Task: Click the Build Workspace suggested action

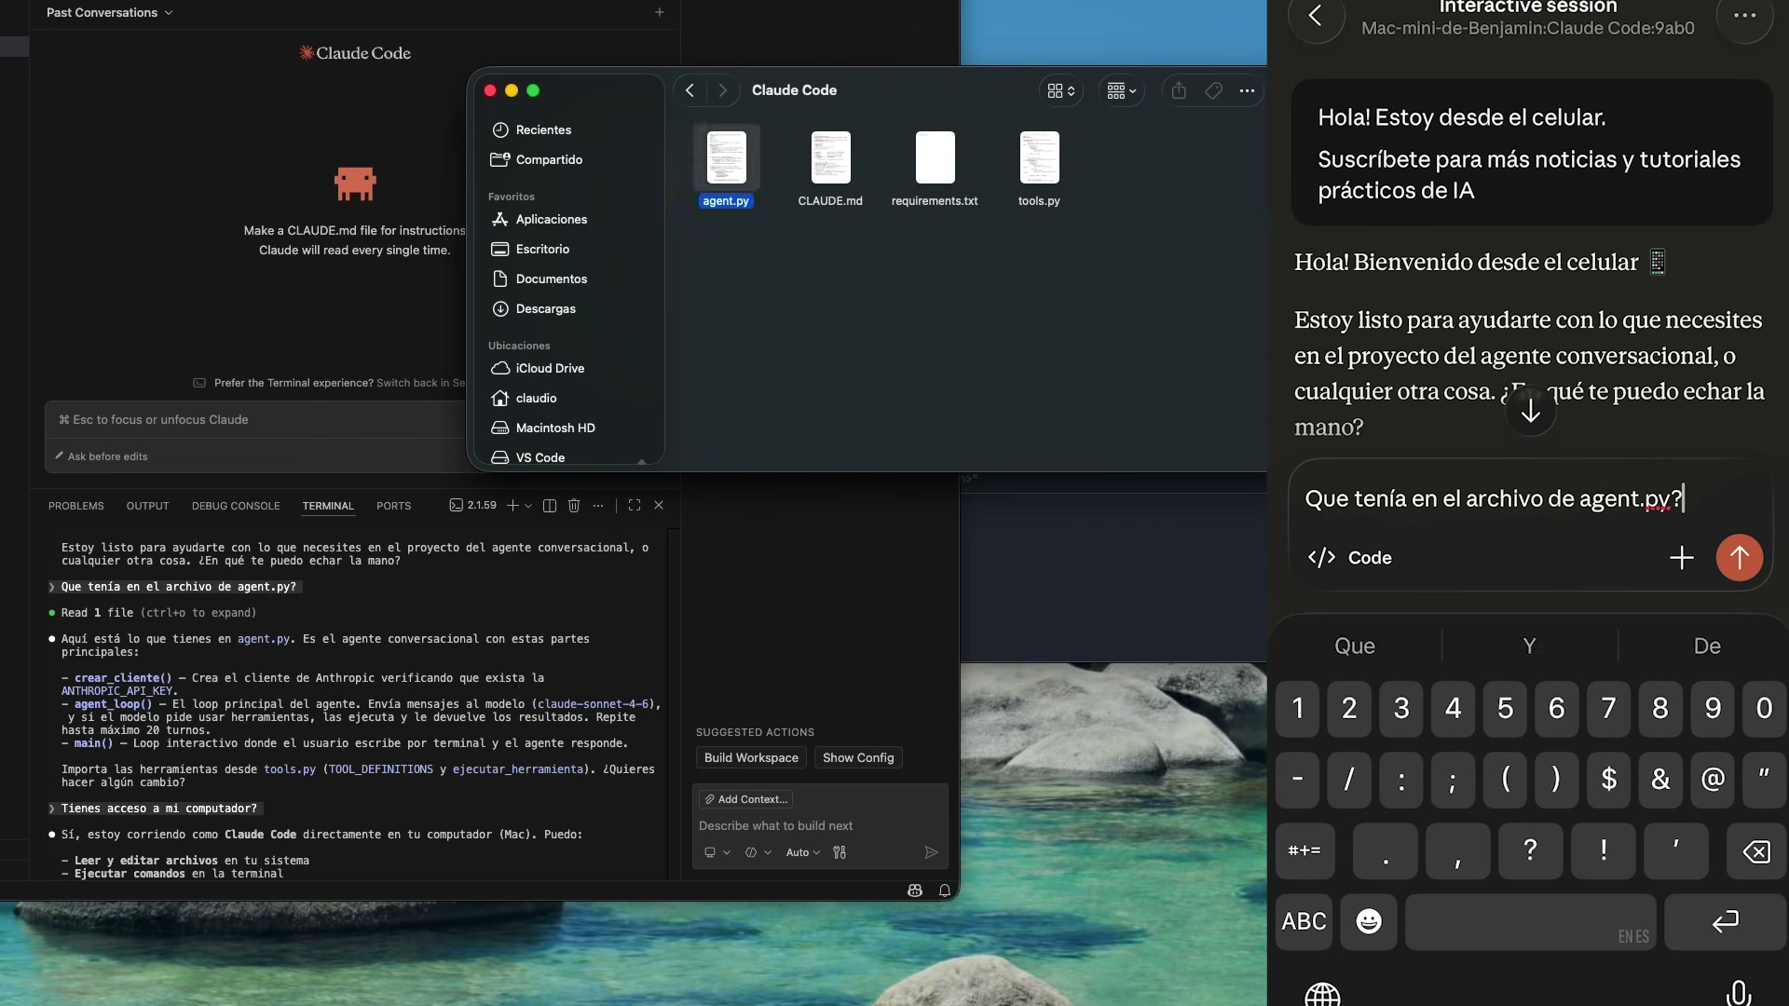Action: (751, 757)
